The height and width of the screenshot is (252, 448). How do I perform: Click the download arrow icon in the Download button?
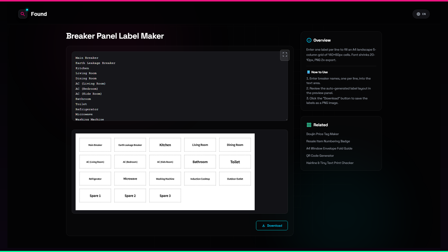264,225
